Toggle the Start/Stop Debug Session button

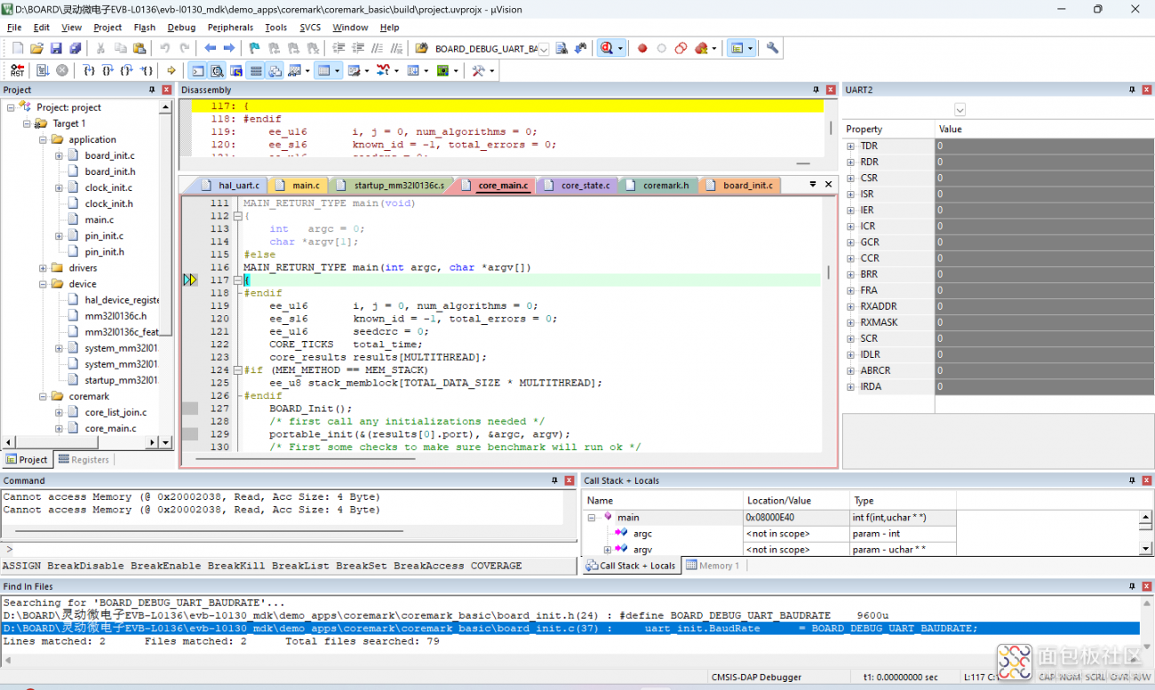point(606,48)
